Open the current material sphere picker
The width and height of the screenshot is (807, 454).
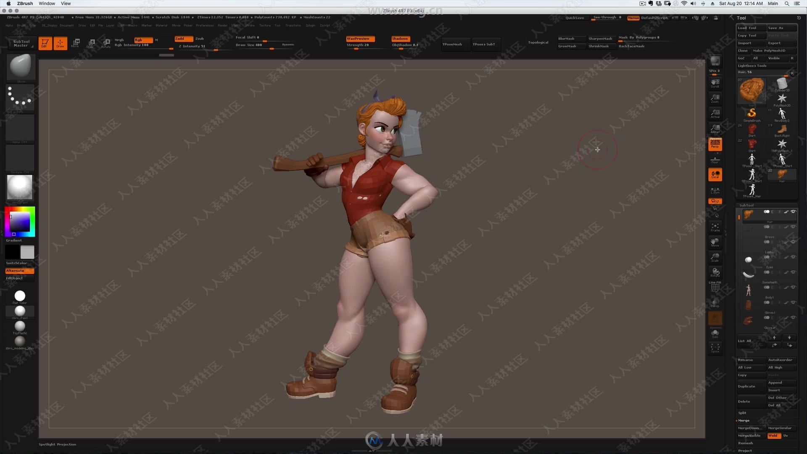(x=20, y=188)
